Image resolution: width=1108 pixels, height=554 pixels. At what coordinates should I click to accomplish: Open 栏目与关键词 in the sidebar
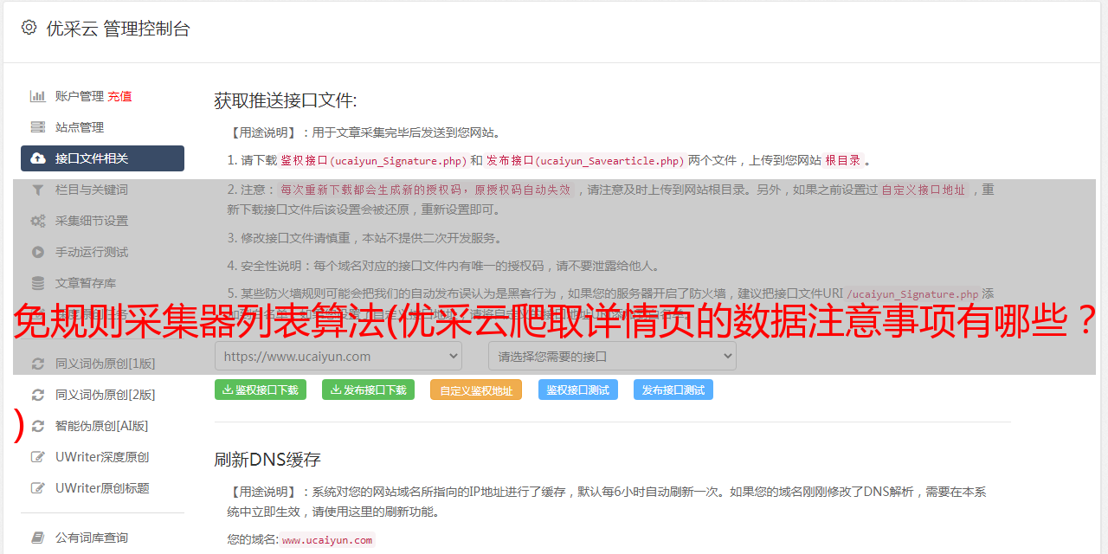(92, 190)
